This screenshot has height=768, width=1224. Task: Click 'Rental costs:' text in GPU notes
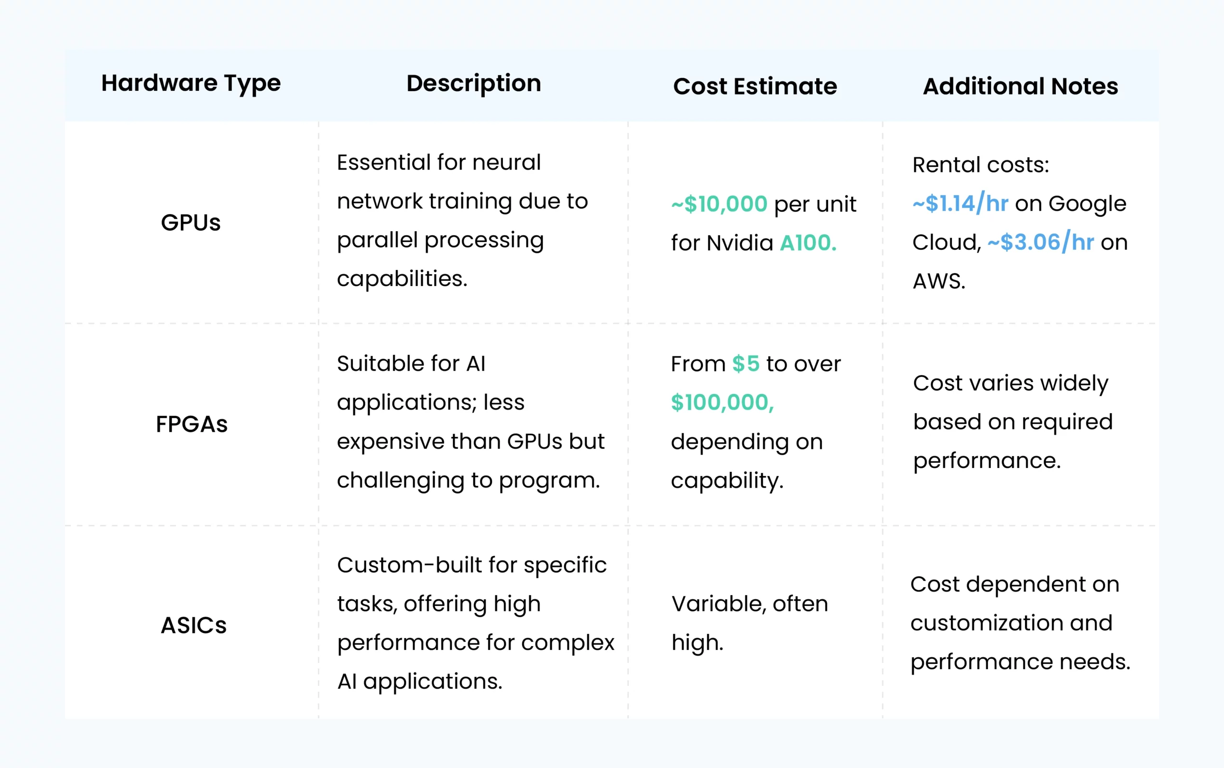(981, 165)
